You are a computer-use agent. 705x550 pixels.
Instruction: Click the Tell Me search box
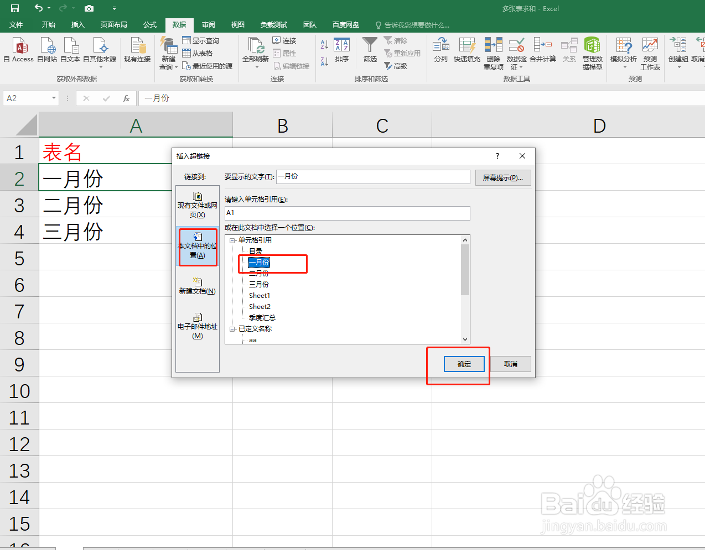(412, 25)
